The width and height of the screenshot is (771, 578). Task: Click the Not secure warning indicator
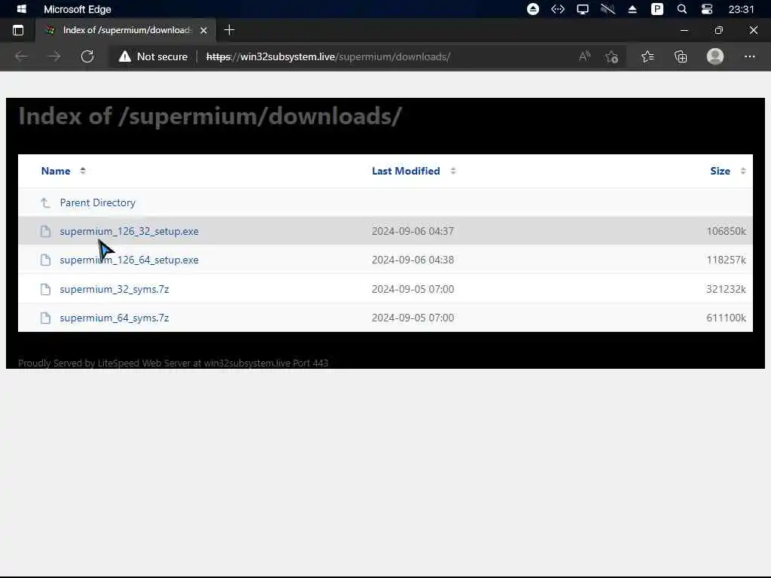point(153,56)
